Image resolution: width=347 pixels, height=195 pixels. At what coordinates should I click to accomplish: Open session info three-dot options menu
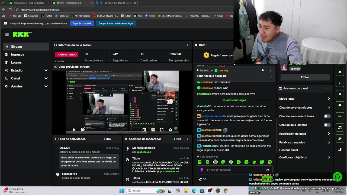click(187, 45)
